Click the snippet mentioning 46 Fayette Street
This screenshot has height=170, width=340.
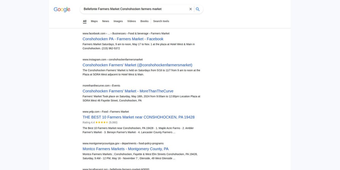tap(141, 98)
